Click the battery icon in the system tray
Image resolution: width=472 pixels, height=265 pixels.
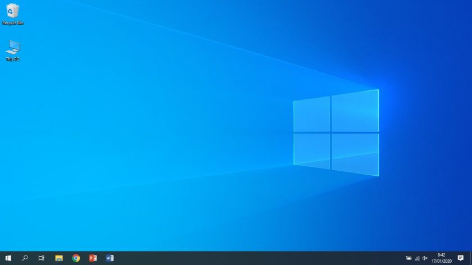click(409, 258)
